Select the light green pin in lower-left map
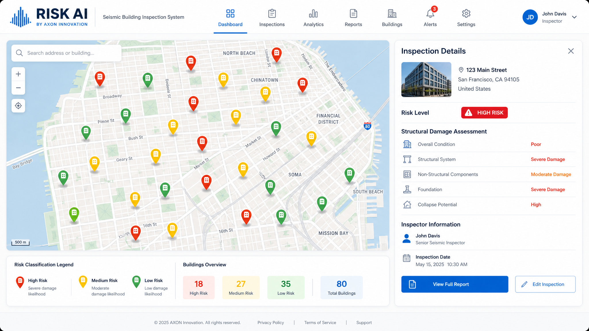This screenshot has width=589, height=331. tap(74, 214)
